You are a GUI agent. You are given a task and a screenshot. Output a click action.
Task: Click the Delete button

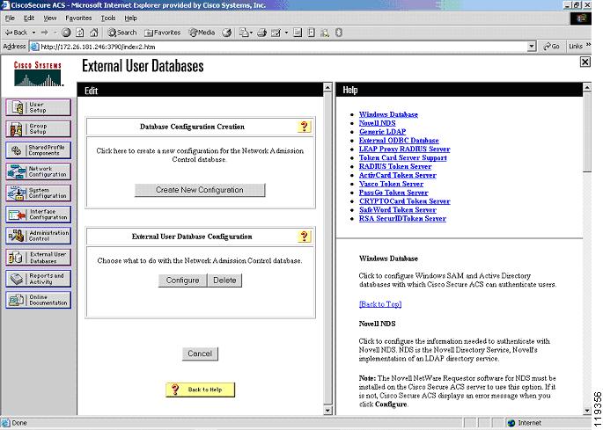[224, 281]
